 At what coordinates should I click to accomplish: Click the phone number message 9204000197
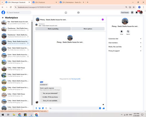click(x=44, y=85)
